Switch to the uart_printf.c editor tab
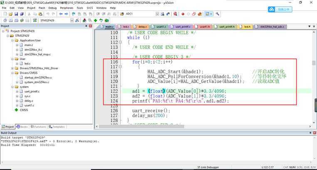 point(181,27)
